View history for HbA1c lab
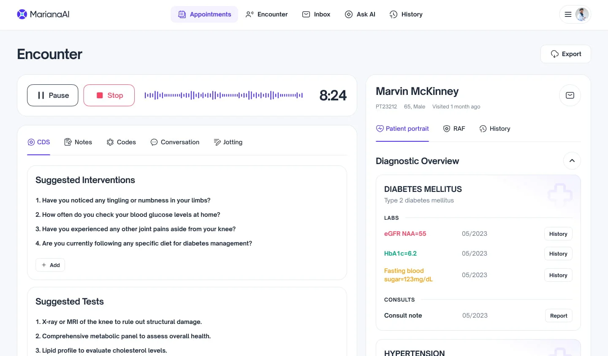The width and height of the screenshot is (608, 356). [558, 254]
